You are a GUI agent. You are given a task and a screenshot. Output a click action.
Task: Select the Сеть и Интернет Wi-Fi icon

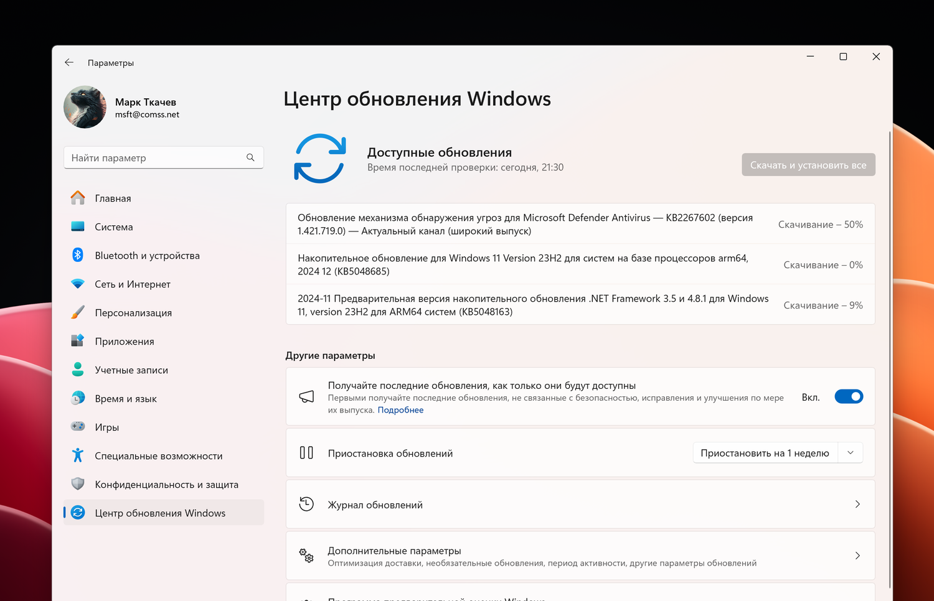pos(78,284)
